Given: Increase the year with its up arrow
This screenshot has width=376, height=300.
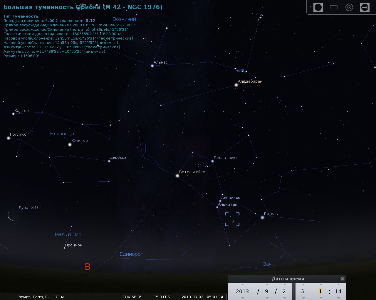Looking at the screenshot, I should [243, 284].
